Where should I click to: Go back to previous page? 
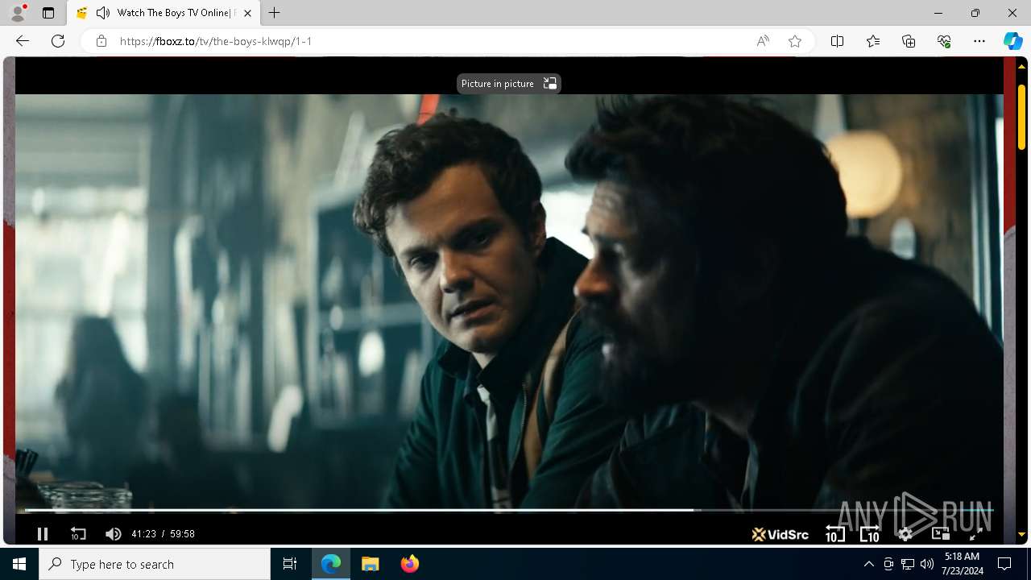pyautogui.click(x=23, y=41)
